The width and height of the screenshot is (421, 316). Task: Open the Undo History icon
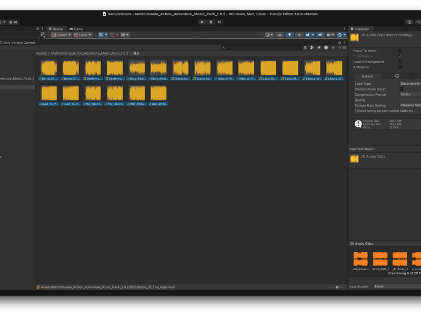tap(409, 22)
